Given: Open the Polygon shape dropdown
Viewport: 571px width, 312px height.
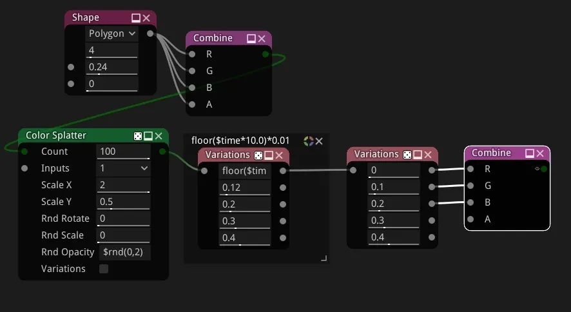Looking at the screenshot, I should (x=111, y=34).
